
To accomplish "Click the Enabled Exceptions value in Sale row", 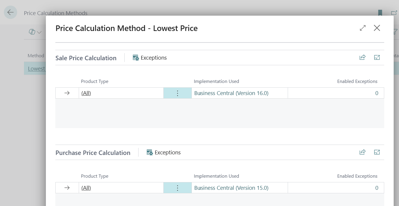I will click(377, 93).
